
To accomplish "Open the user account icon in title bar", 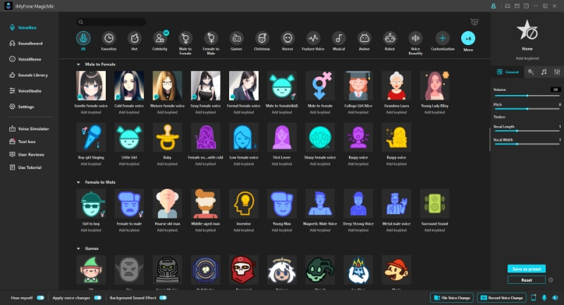I will click(x=493, y=6).
